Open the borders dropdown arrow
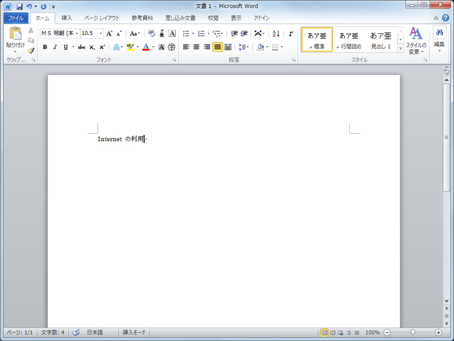454x341 pixels. (281, 47)
